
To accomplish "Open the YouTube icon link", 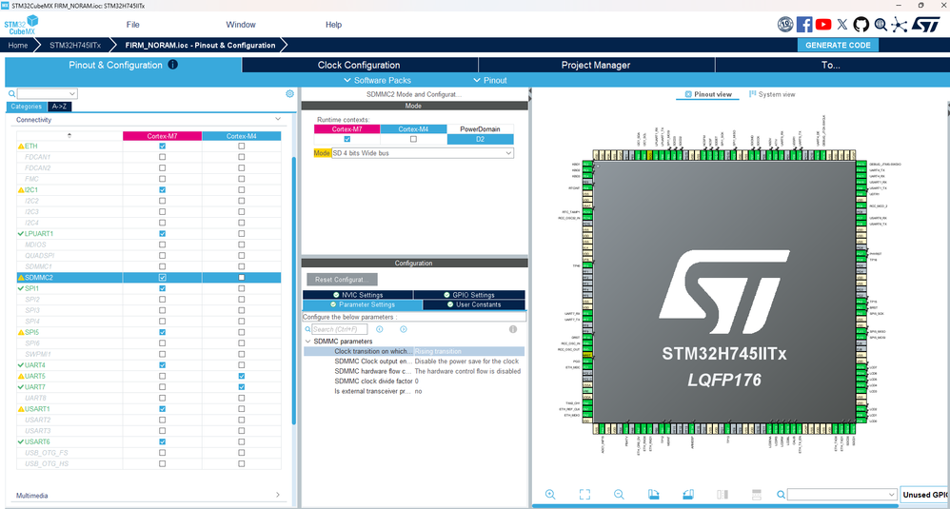I will coord(823,24).
